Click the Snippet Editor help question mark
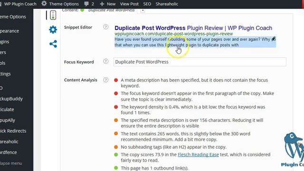The height and width of the screenshot is (171, 304). pos(105,27)
